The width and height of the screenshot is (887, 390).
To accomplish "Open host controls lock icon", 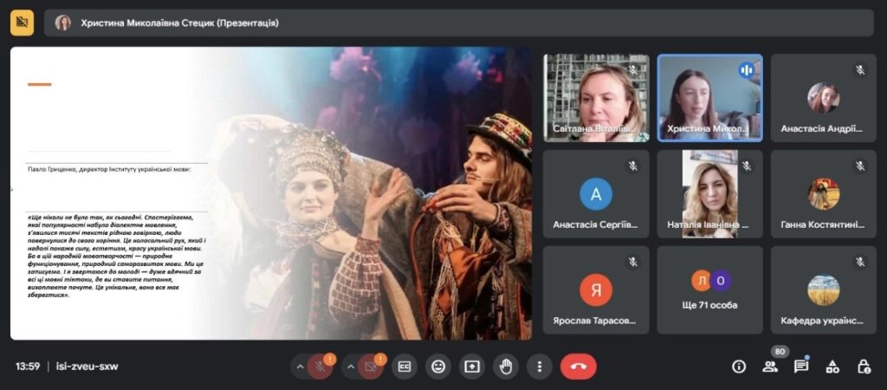I will 864,367.
